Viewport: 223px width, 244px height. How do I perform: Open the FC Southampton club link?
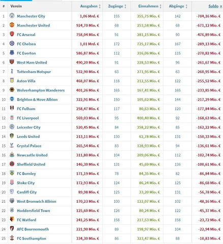tap(32, 238)
